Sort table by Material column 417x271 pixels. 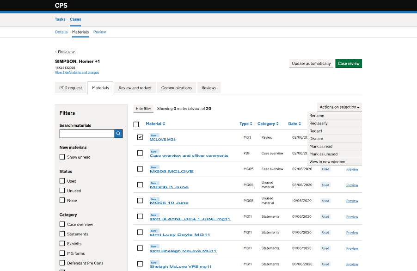point(155,123)
